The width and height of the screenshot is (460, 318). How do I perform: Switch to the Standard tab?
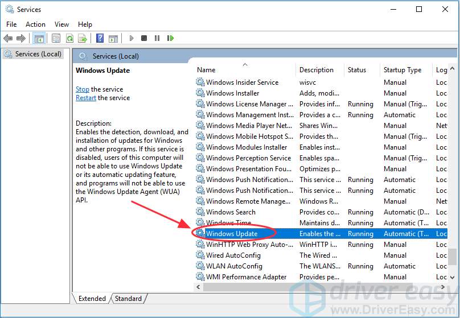click(x=128, y=299)
